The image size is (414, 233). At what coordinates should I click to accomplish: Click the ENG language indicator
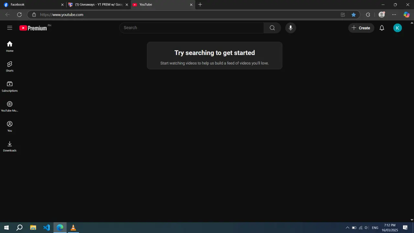pos(375,228)
